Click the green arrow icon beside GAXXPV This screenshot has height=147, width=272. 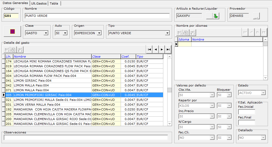click(x=216, y=16)
